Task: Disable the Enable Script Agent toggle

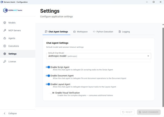Action: coord(48,67)
